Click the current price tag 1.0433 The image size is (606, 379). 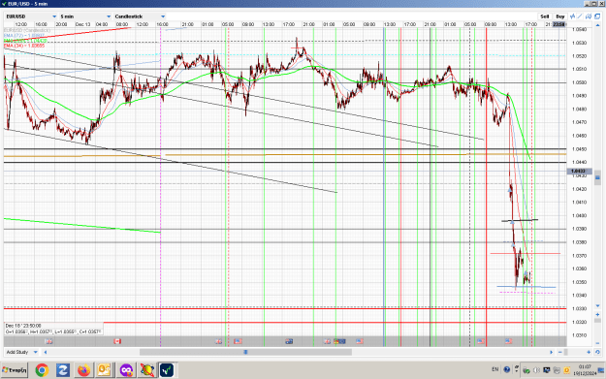pyautogui.click(x=579, y=171)
